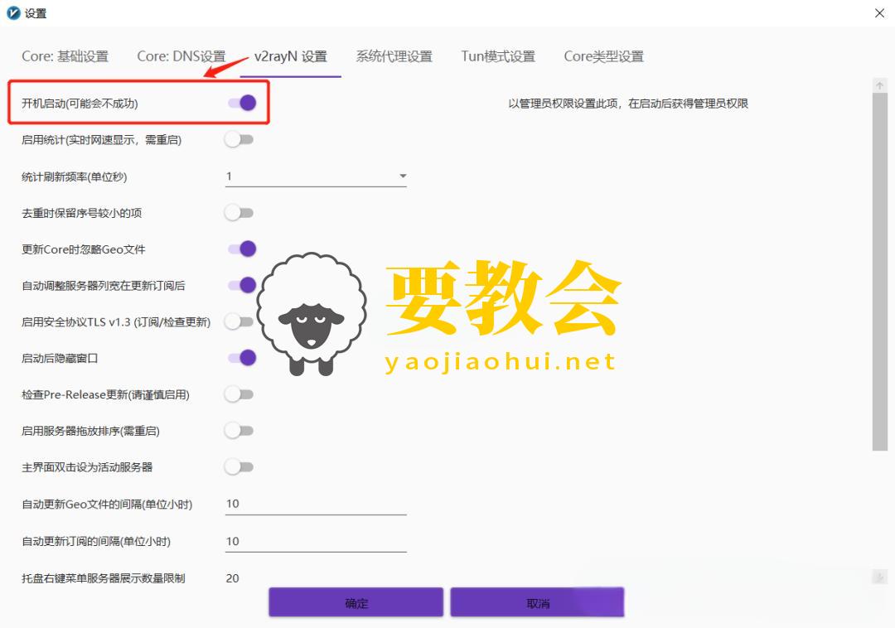Select the v2rayN 设置 tab

291,56
